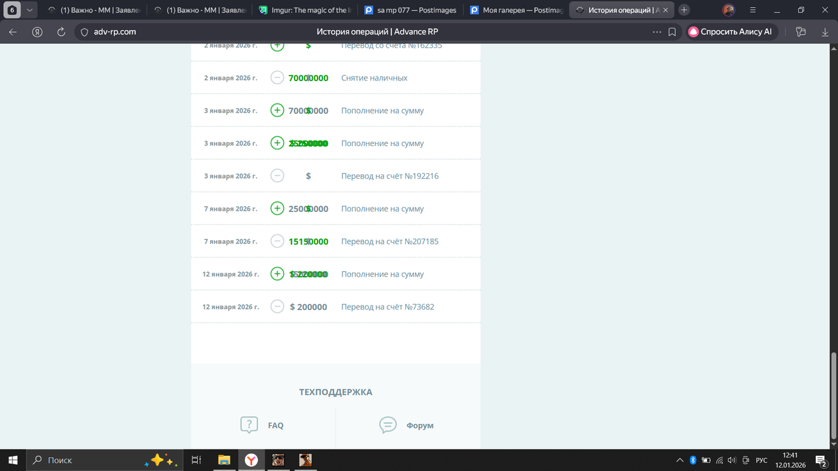Switch to the Imgur tab

(306, 10)
